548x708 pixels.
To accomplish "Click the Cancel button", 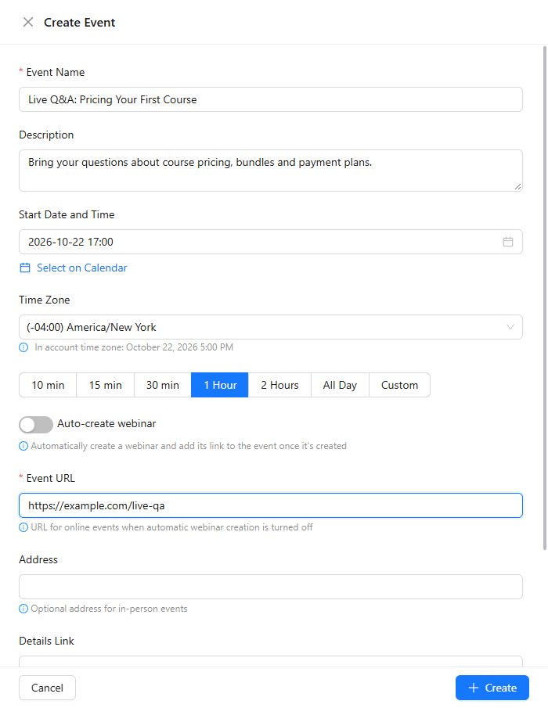I will click(x=47, y=688).
